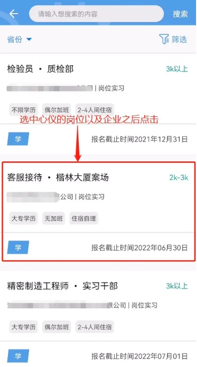Tap the 学 badge on 精密制造工程师 listing
This screenshot has width=197, height=367.
tap(18, 356)
